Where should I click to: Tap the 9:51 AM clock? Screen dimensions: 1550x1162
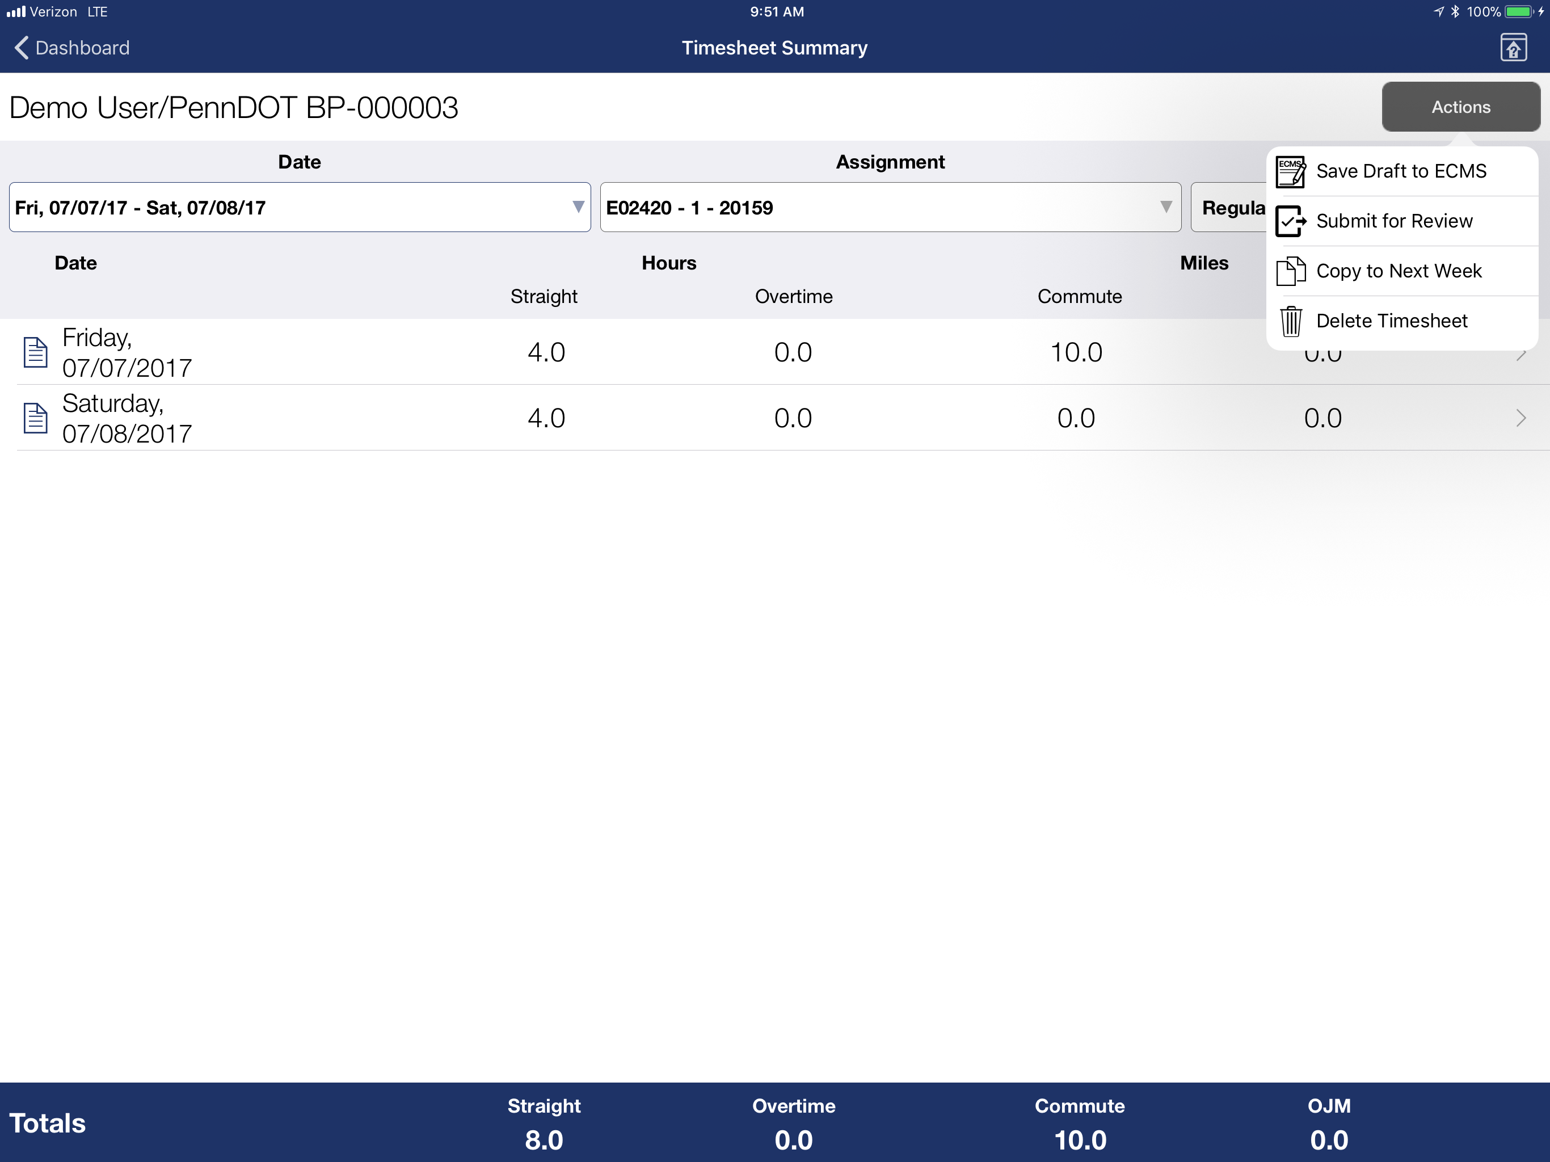click(776, 11)
